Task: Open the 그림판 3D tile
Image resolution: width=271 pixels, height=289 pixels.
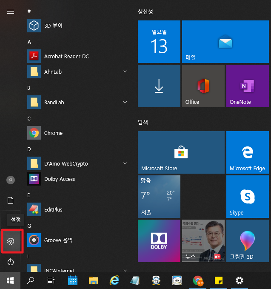Action: tap(248, 241)
